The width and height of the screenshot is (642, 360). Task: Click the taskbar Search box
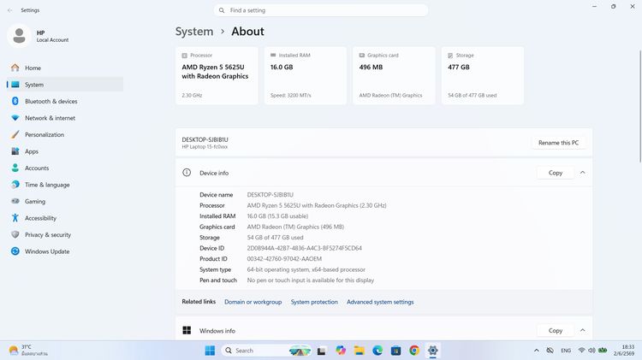click(266, 351)
